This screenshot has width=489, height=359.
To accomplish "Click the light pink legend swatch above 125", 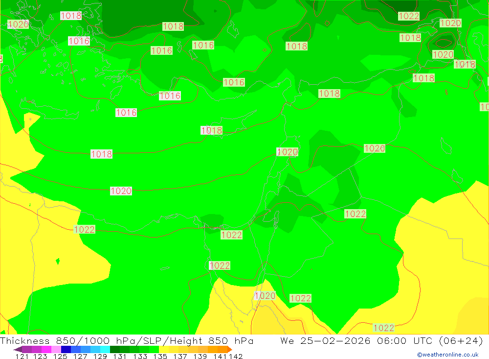I will 56,349.
